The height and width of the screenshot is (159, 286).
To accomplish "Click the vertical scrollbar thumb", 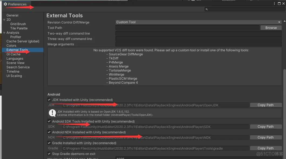I will pyautogui.click(x=285, y=114).
